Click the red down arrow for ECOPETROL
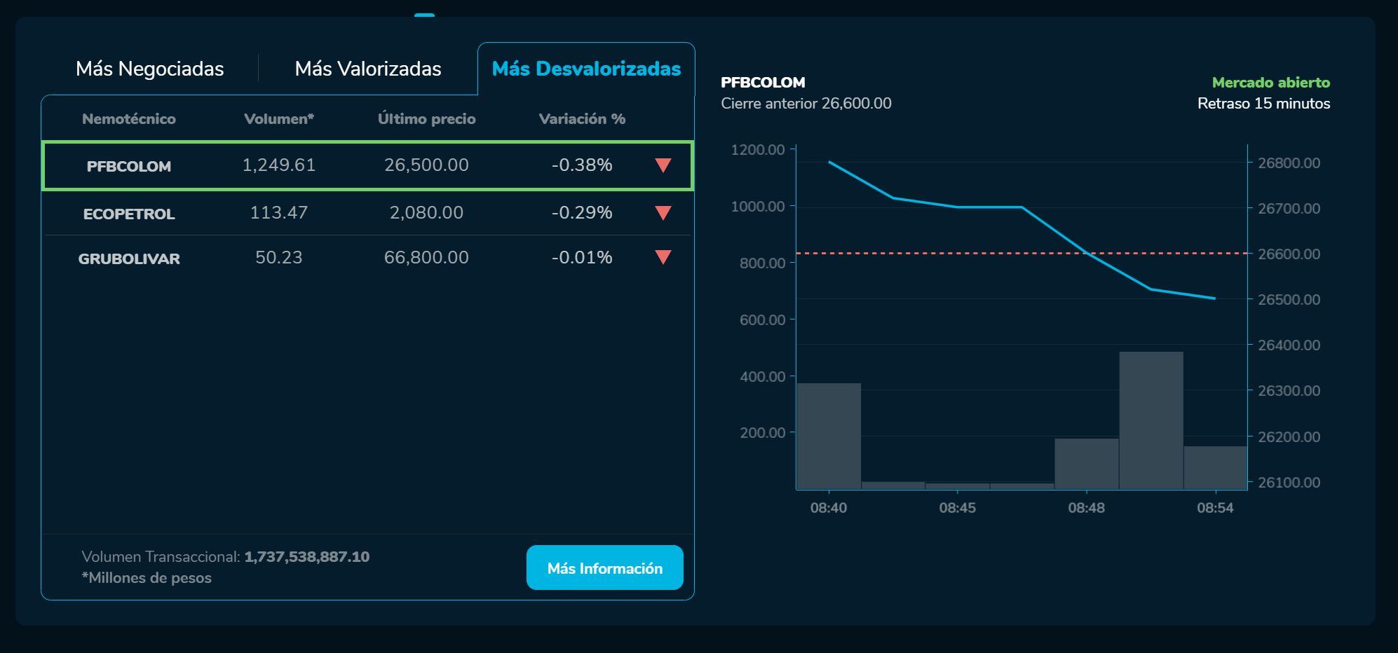Image resolution: width=1398 pixels, height=653 pixels. 663,213
